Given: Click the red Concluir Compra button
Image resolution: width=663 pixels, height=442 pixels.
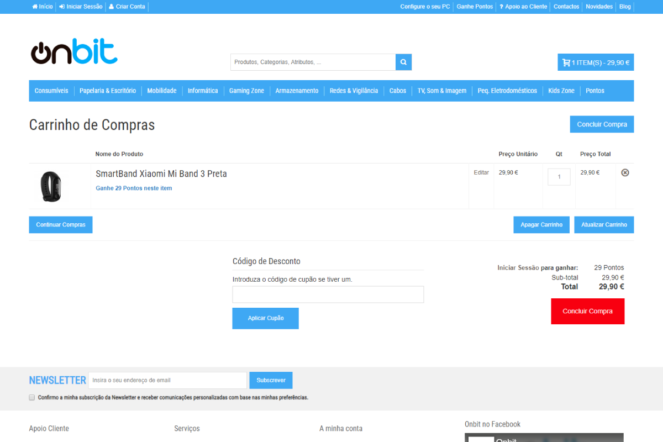Looking at the screenshot, I should click(x=588, y=311).
